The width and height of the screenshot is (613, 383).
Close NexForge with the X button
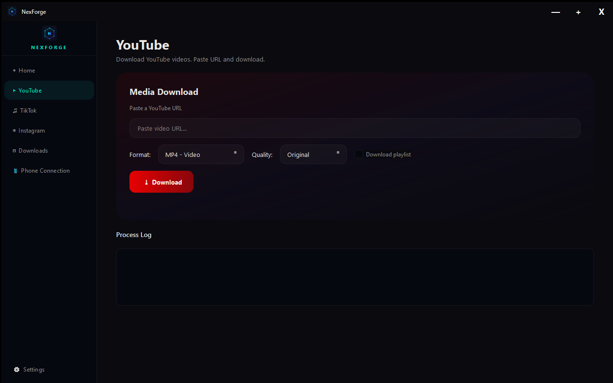click(602, 12)
